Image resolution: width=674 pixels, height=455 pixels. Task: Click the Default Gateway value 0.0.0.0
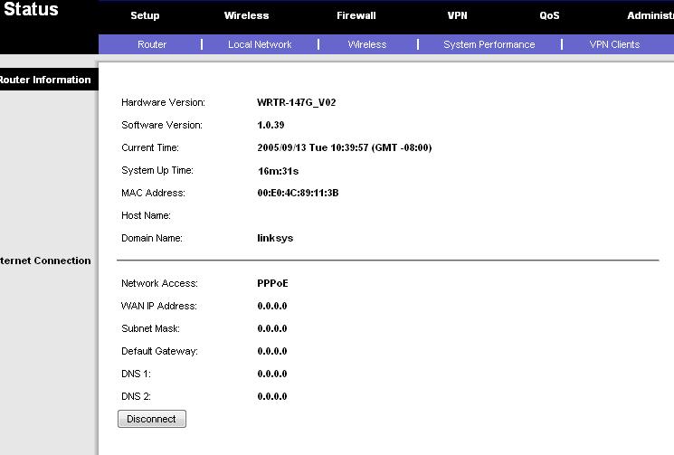point(272,351)
